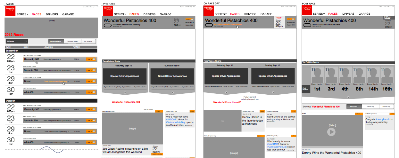The width and height of the screenshot is (399, 158).
Task: Add the September Sylvania 300 race to calendar
Action: pos(91,70)
